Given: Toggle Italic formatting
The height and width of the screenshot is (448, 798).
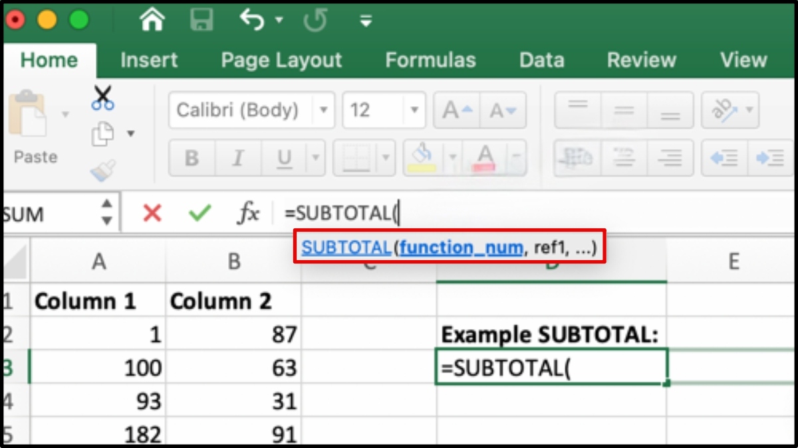Looking at the screenshot, I should click(237, 158).
